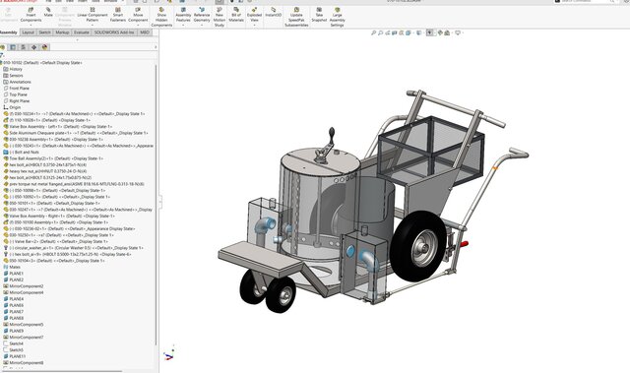Click the Section View icon
This screenshot has width=630, height=373.
[394, 32]
